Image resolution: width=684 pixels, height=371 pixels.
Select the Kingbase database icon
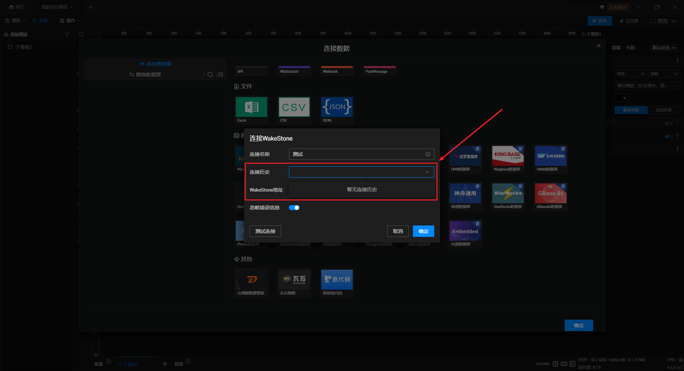(x=508, y=156)
